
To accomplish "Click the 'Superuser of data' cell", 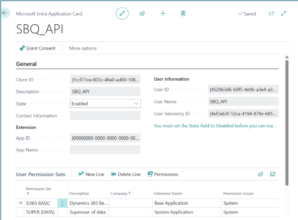I will coord(88,212).
